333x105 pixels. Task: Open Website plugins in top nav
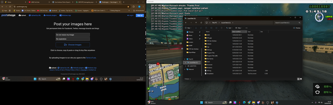[x=50, y=15]
